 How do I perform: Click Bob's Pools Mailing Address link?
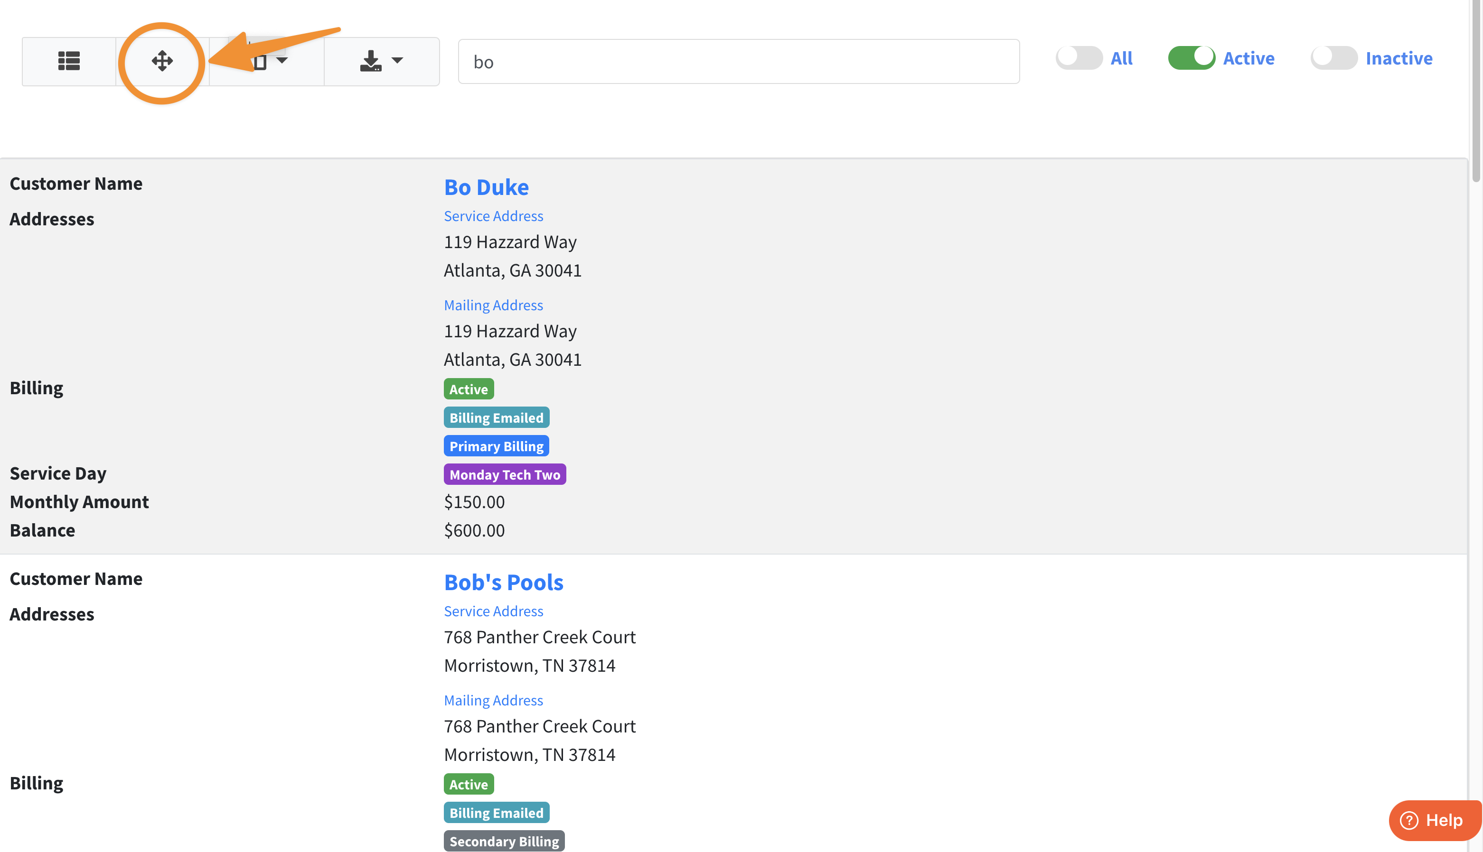[x=493, y=700]
